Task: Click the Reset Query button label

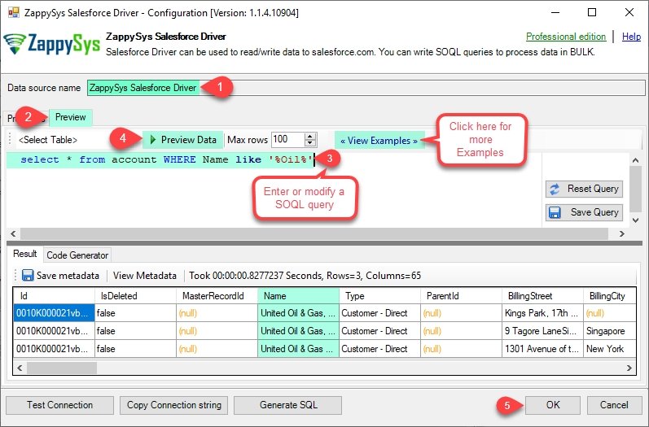Action: 593,189
